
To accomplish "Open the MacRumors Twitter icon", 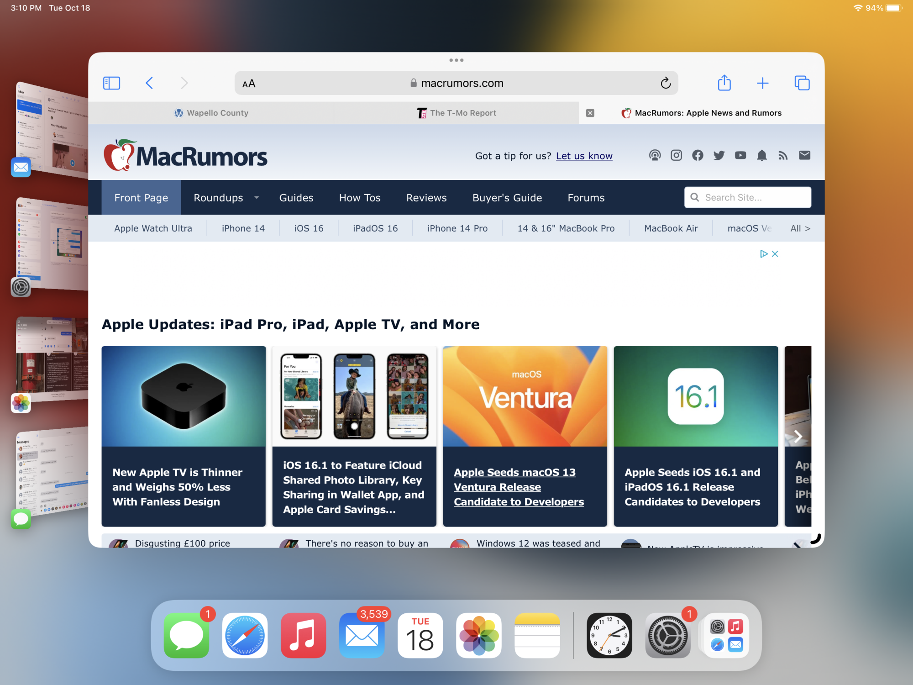I will pos(719,156).
